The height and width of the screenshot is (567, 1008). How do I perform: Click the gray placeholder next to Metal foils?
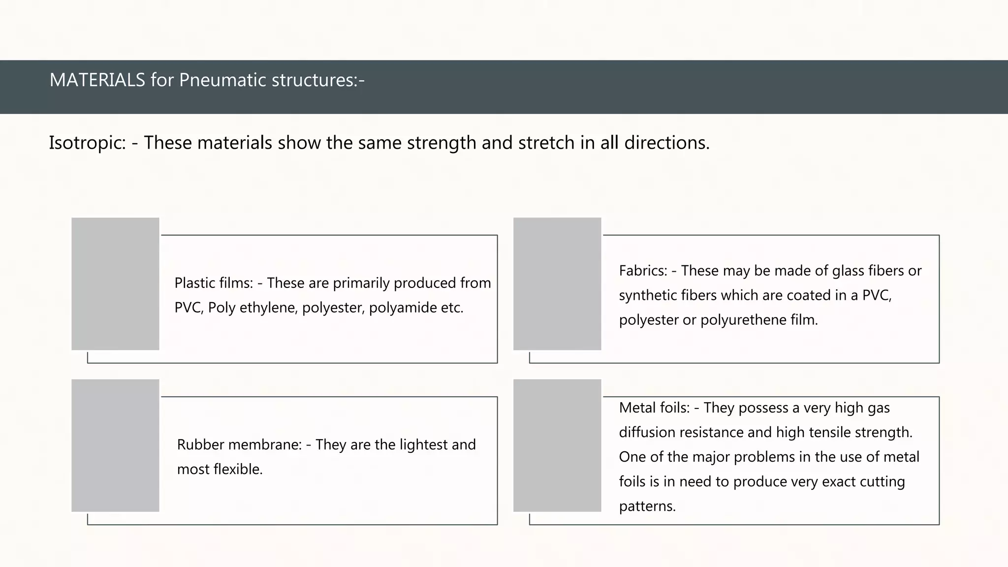[x=557, y=445]
